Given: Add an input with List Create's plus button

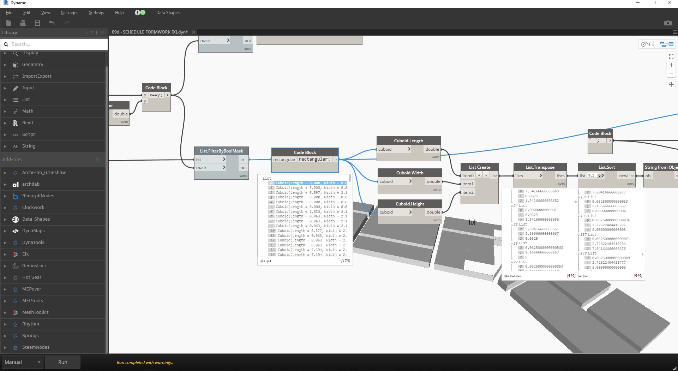Looking at the screenshot, I should [479, 175].
